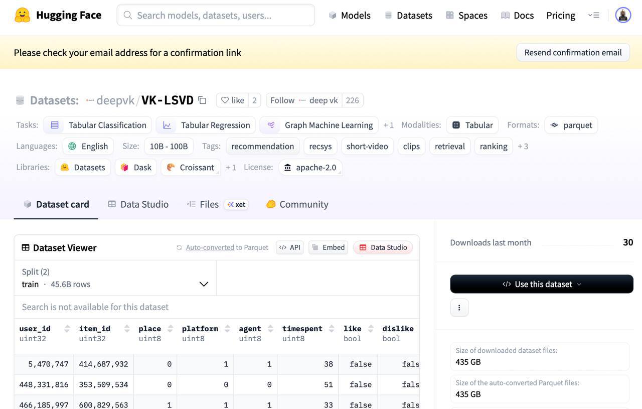This screenshot has height=409, width=642.
Task: Open the Use this dataset dropdown
Action: [x=542, y=284]
